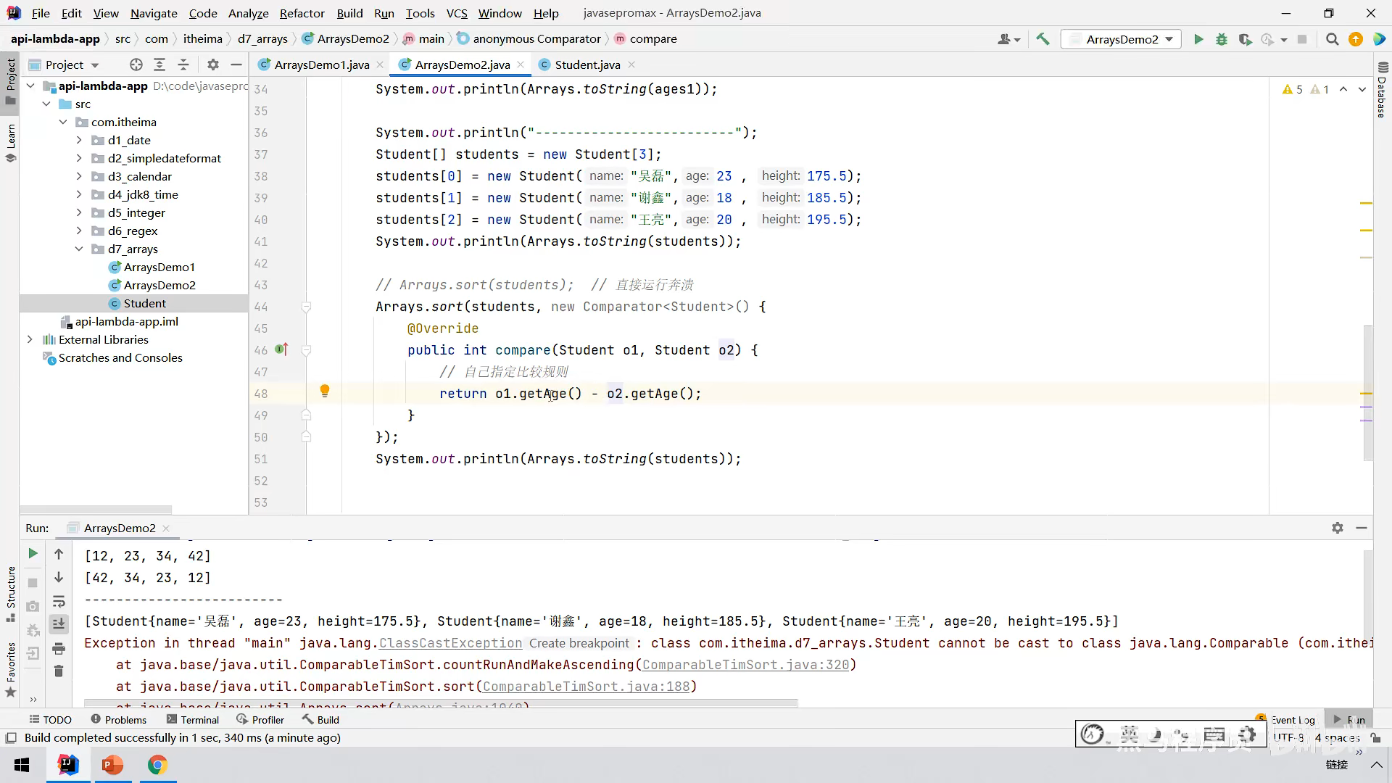Screen dimensions: 1392x783
Task: Switch to the Student.java editor tab
Action: point(587,65)
